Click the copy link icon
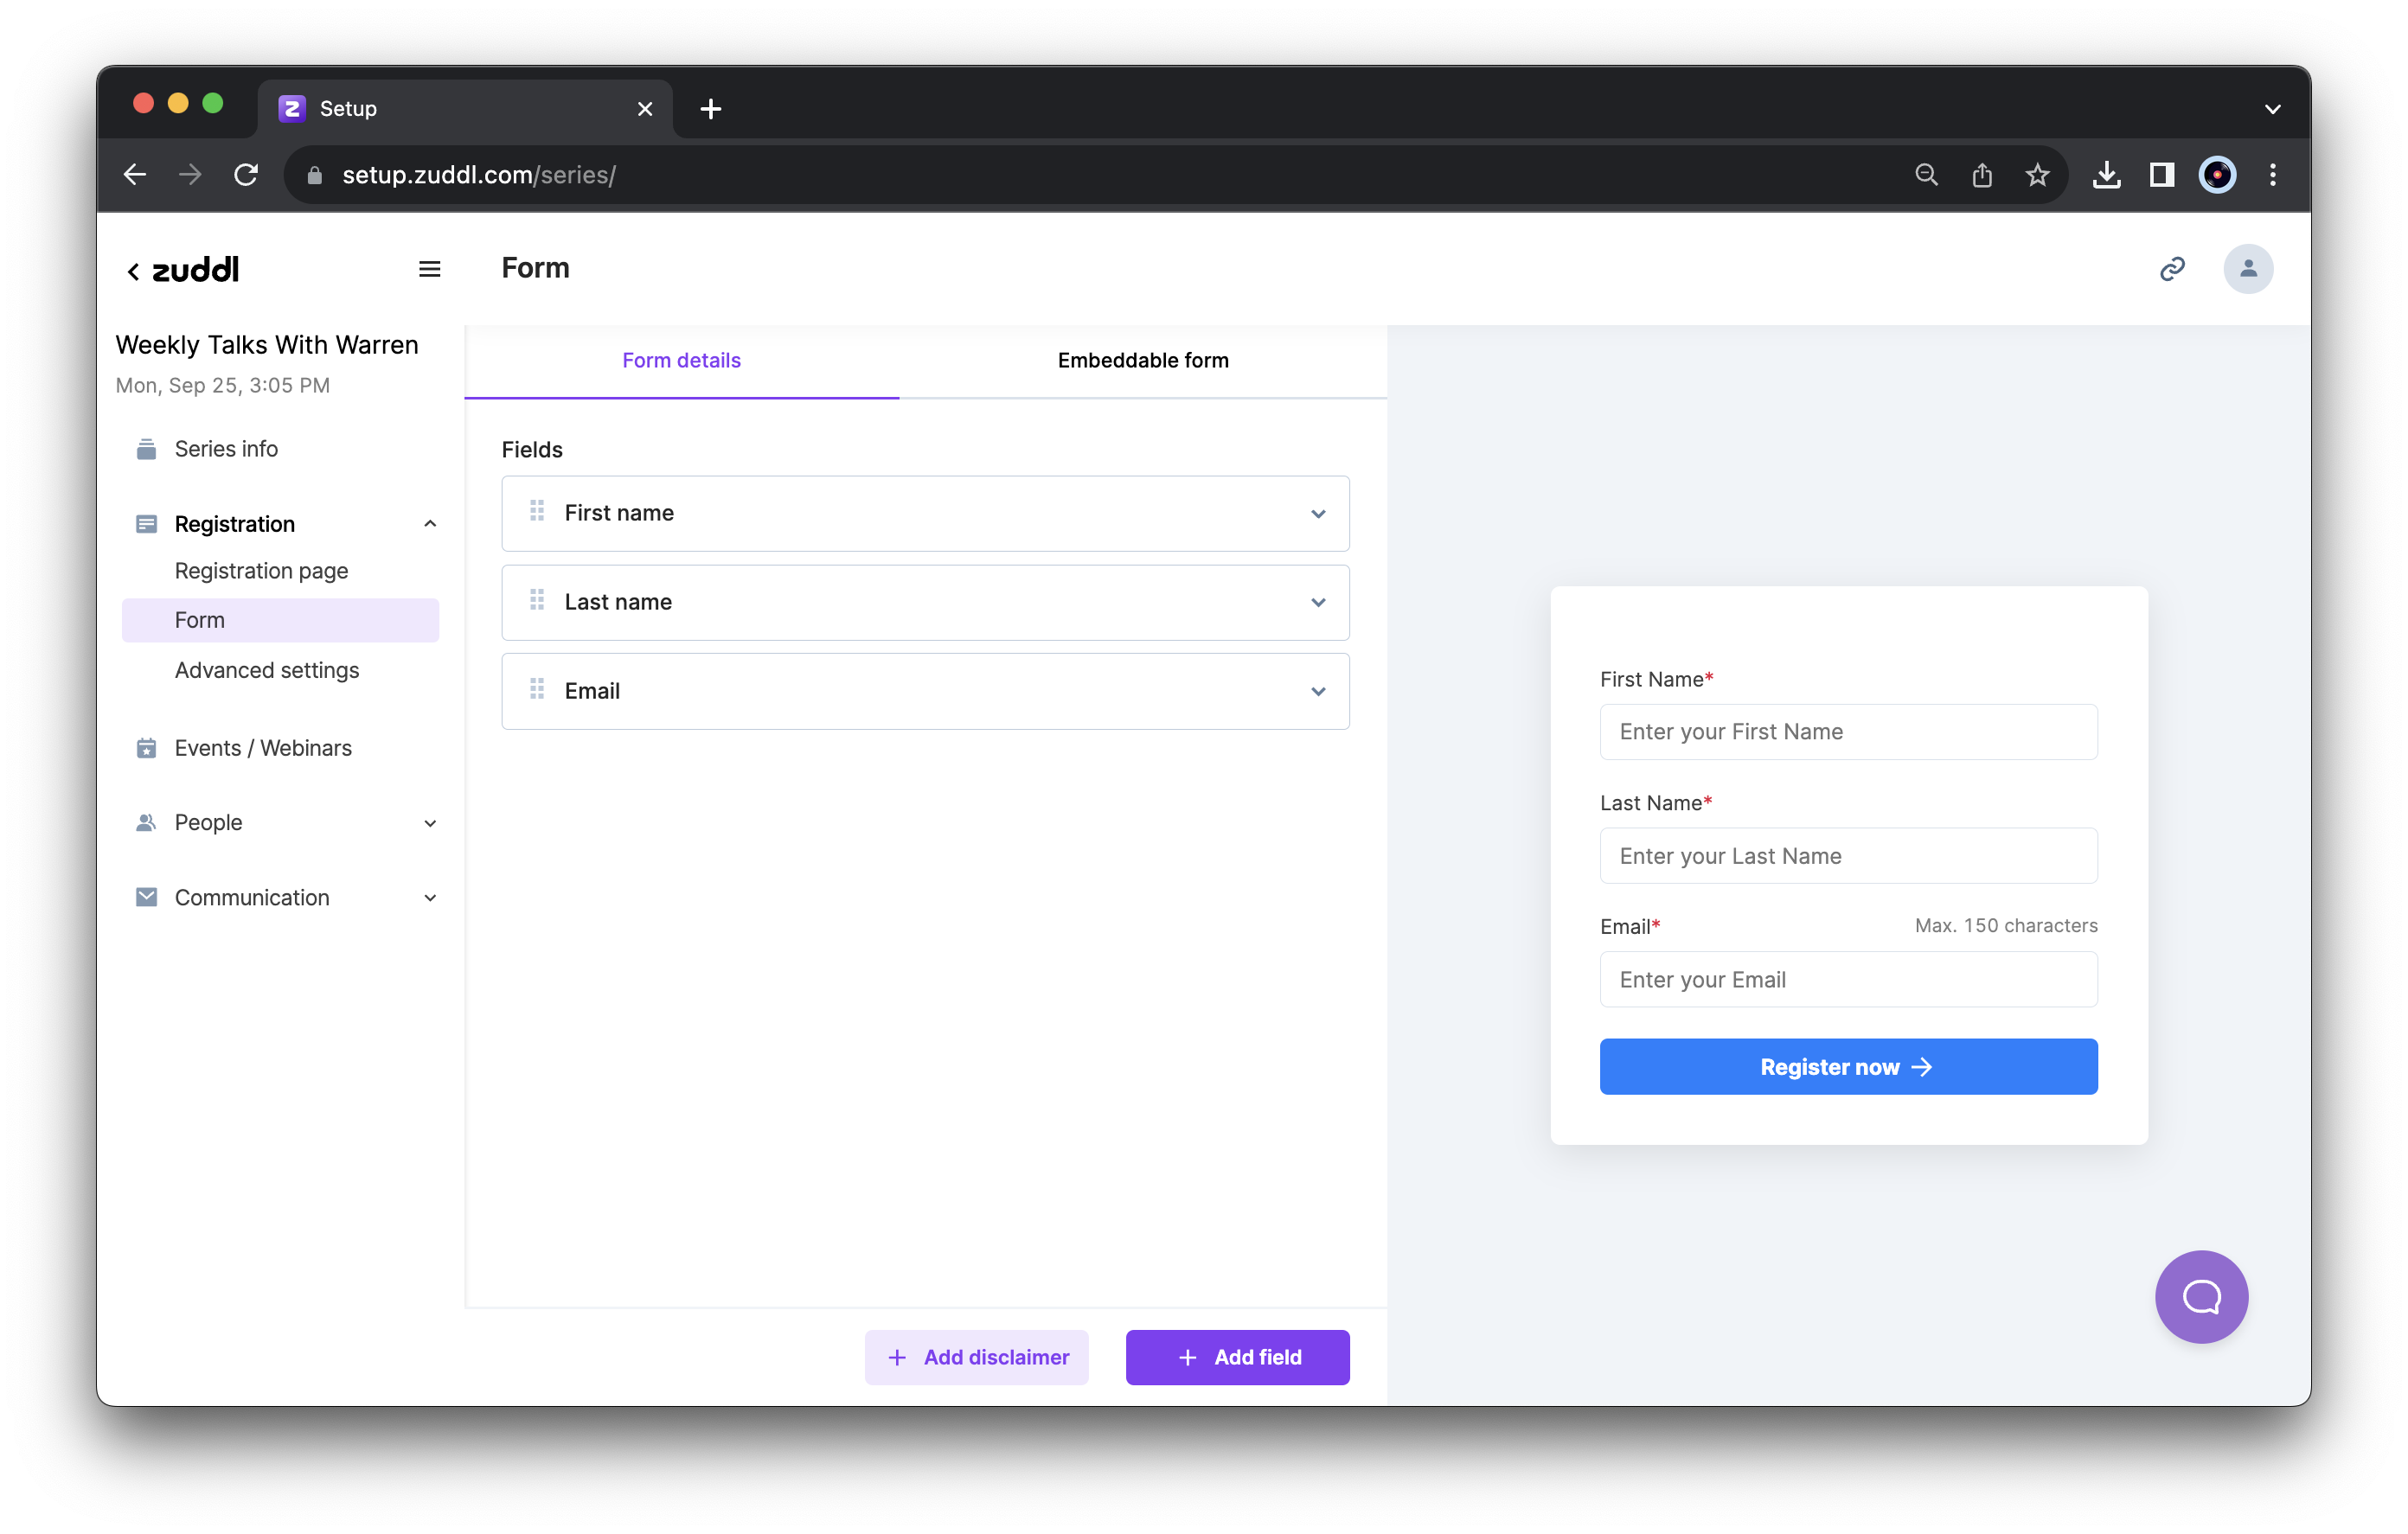 pos(2174,267)
